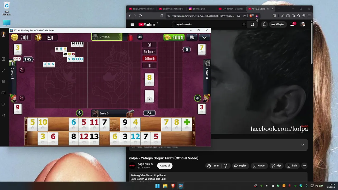
Task: Toggle the game sound speaker near Omer Z.
Action: (x=140, y=37)
